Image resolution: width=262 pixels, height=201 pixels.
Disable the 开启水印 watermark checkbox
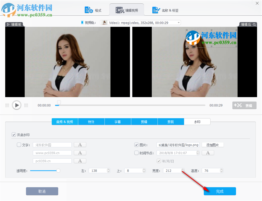coord(14,135)
